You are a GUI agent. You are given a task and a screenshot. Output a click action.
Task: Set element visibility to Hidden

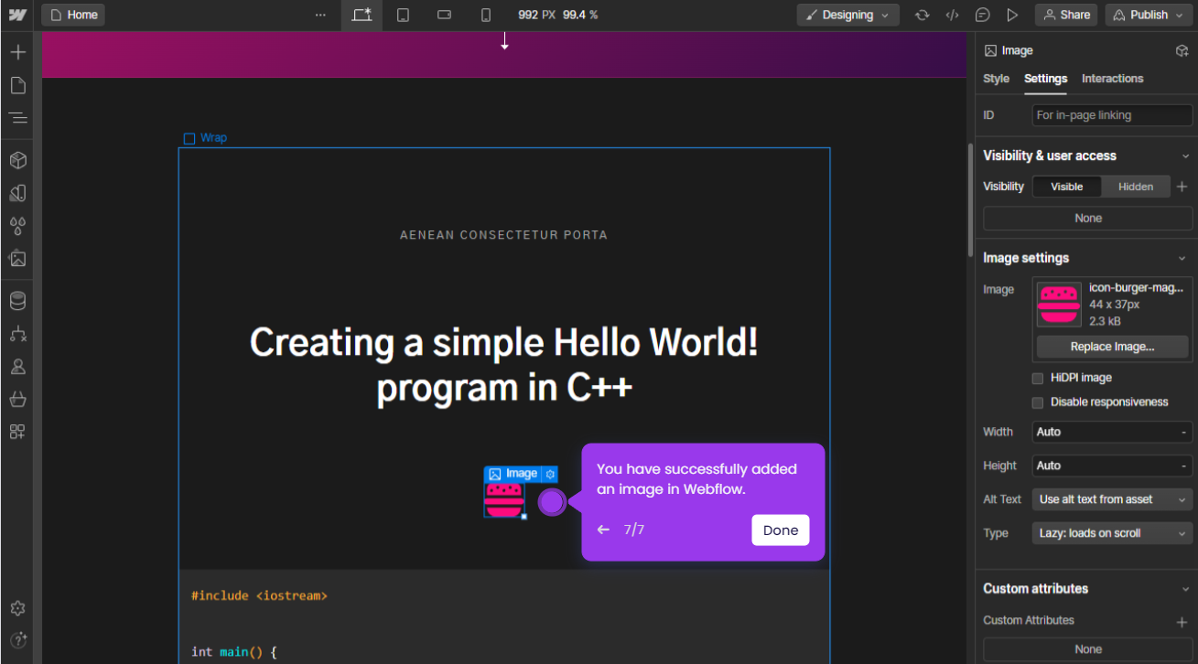[1135, 186]
